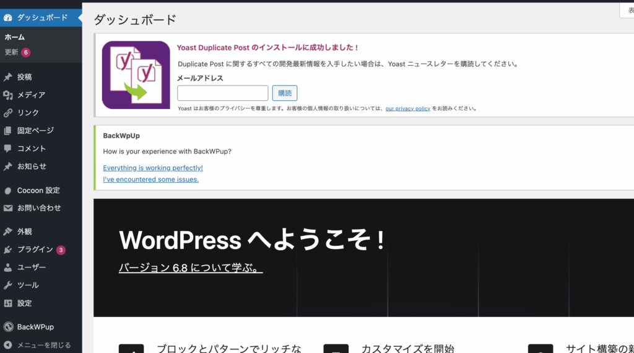The height and width of the screenshot is (353, 634).
Task: Click the plug icon beside プラグイン
Action: [x=7, y=250]
